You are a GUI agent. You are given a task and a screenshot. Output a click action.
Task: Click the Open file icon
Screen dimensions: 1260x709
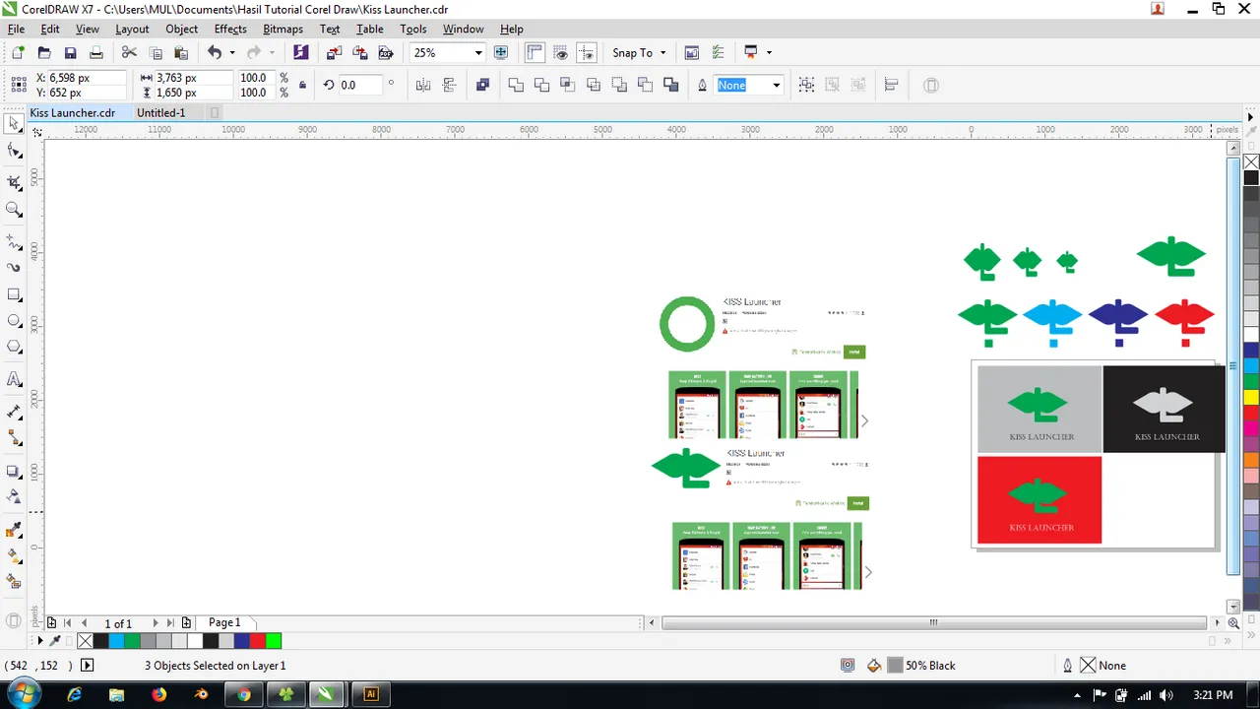tap(44, 53)
